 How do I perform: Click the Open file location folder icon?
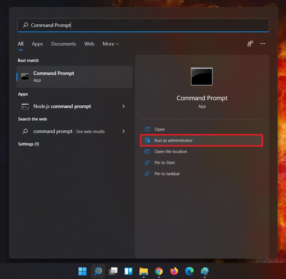coord(147,151)
